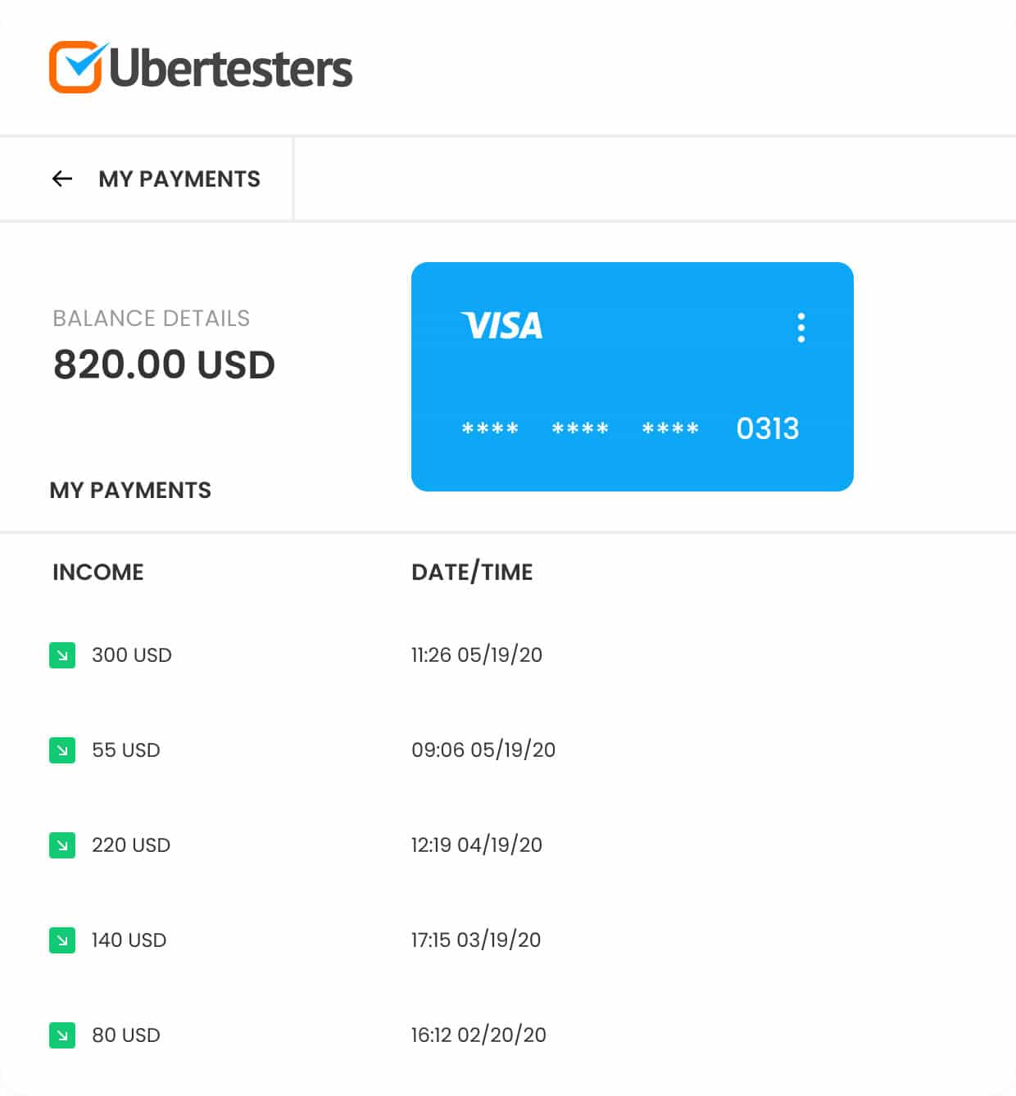The width and height of the screenshot is (1016, 1096).
Task: Click the green income arrow for 80 USD
Action: (x=61, y=1035)
